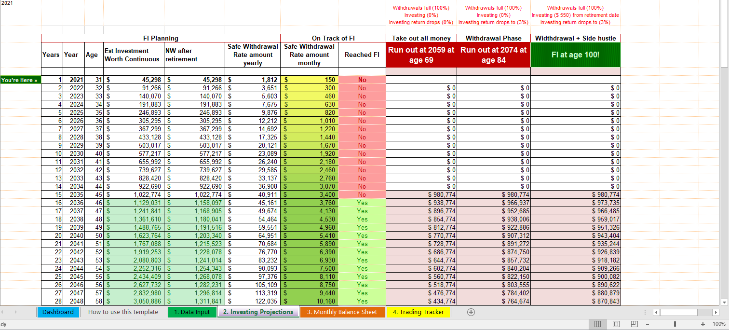Open the Dashboard sheet tab

pos(58,312)
